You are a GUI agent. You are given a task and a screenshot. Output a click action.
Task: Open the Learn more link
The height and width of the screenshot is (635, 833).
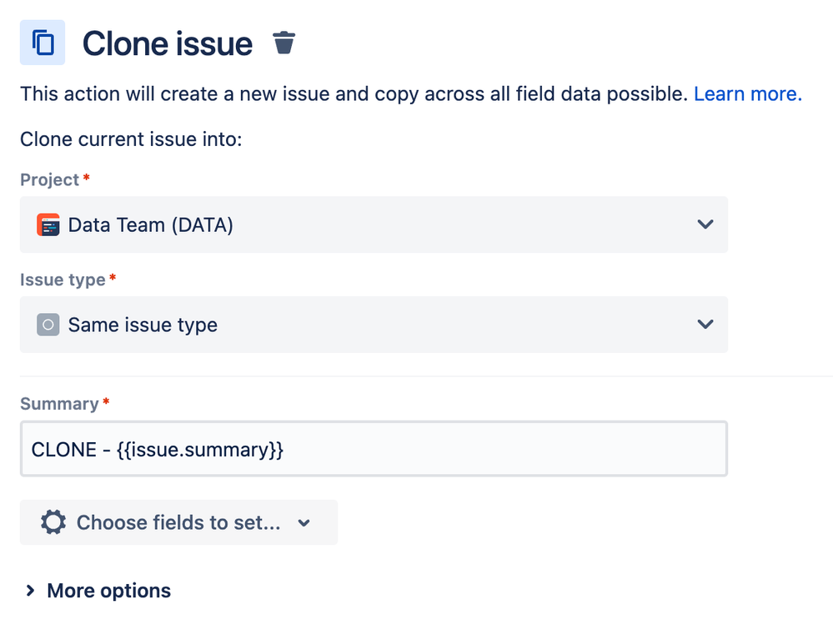click(x=748, y=93)
